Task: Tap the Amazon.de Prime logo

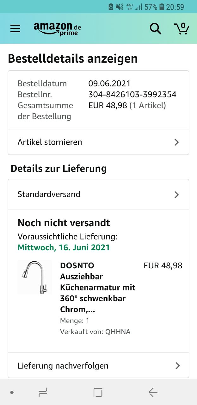Action: tap(57, 29)
